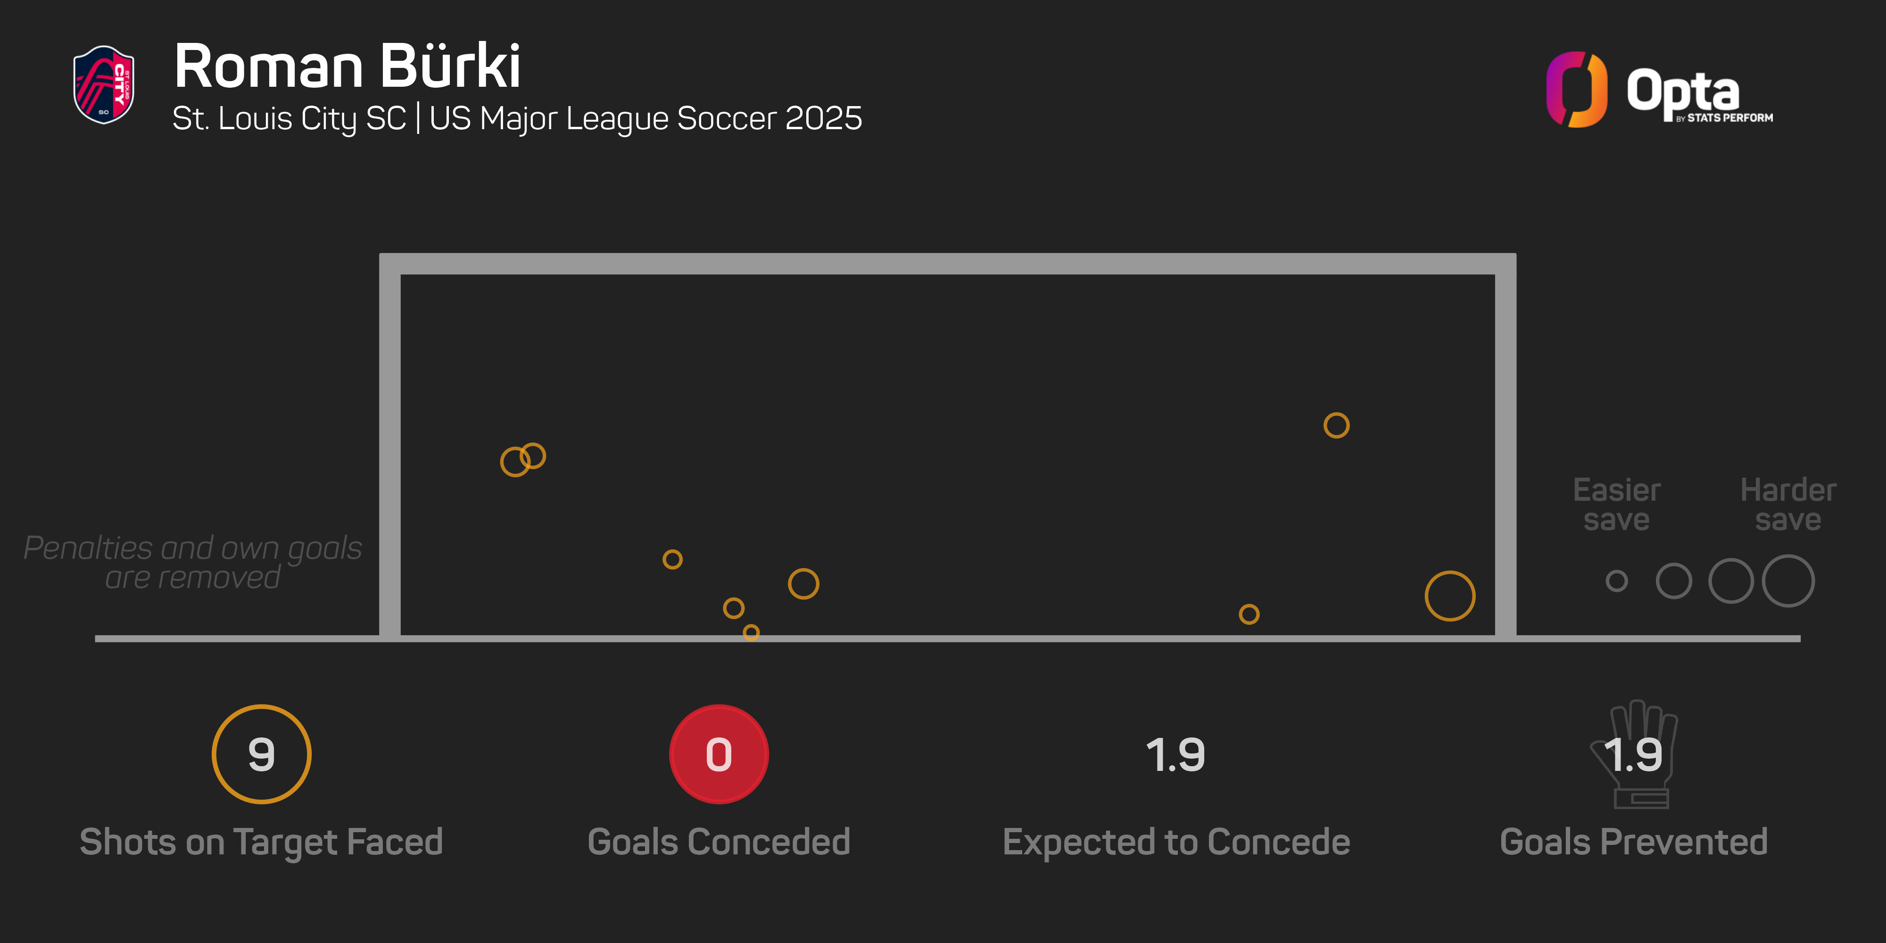Click the Goals Prevented label
This screenshot has height=943, width=1886.
coord(1633,842)
